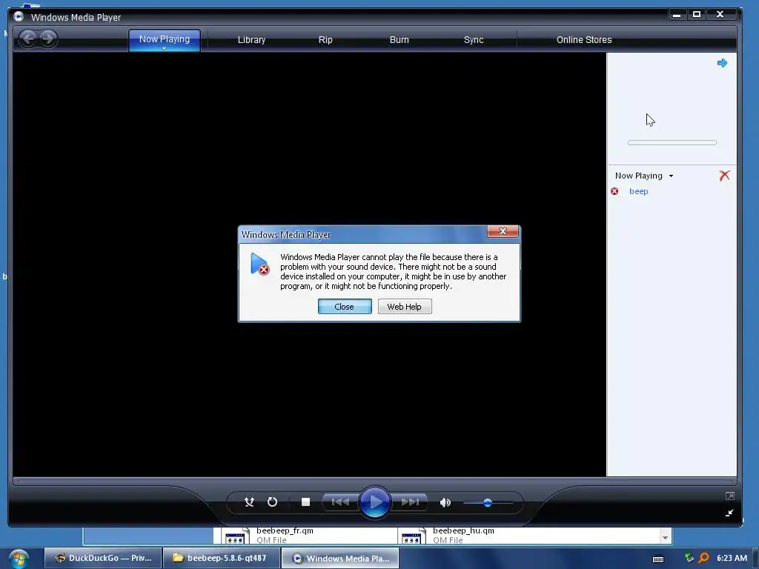This screenshot has width=759, height=569.
Task: Toggle shuffle playback
Action: [249, 502]
